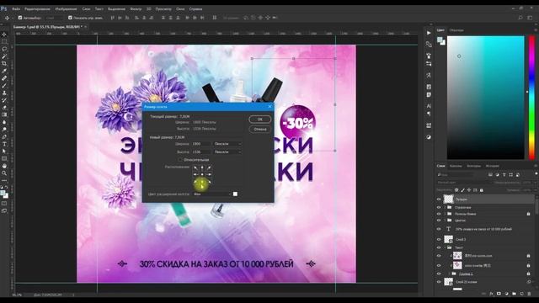Select the Eraser tool

(4, 107)
